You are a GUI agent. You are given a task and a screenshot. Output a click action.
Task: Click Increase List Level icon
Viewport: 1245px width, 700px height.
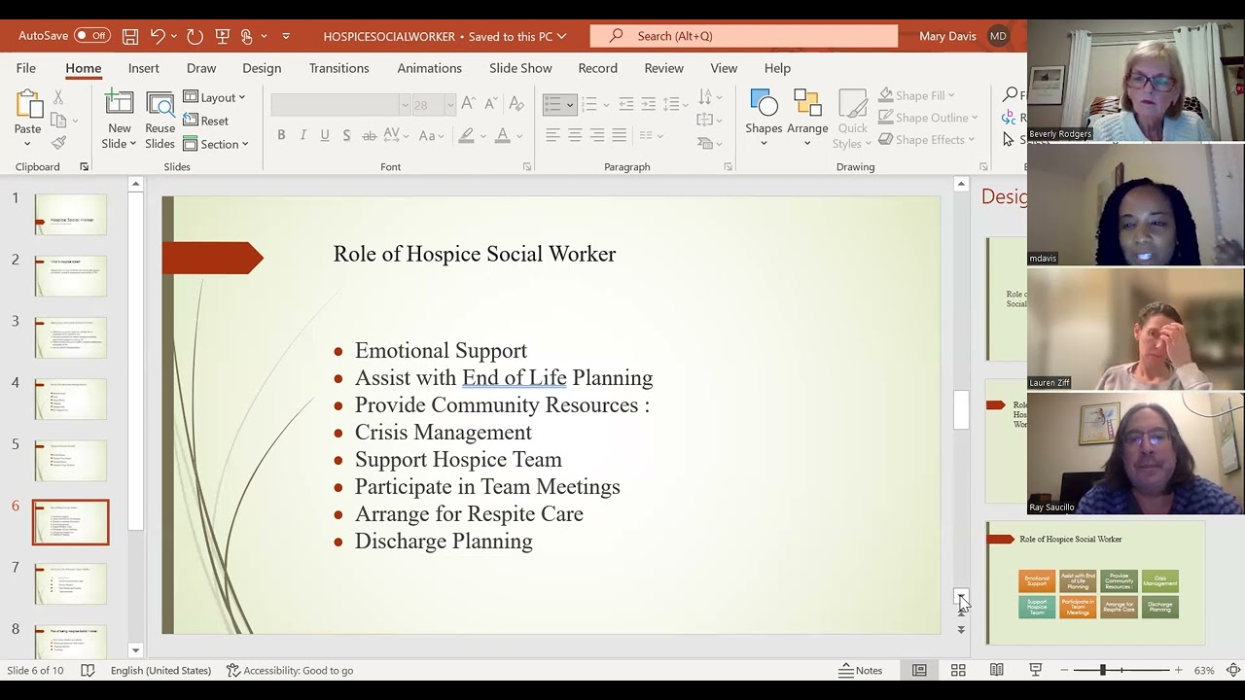648,104
